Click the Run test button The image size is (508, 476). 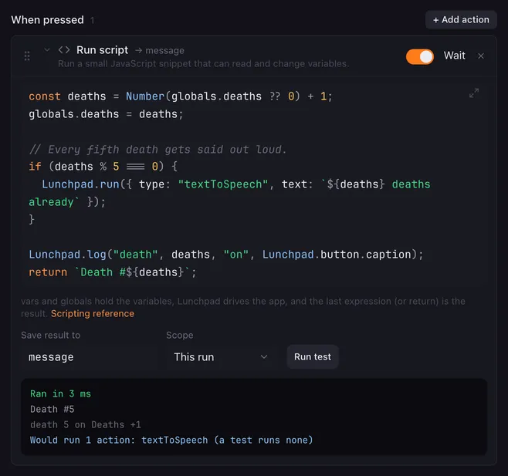click(313, 357)
